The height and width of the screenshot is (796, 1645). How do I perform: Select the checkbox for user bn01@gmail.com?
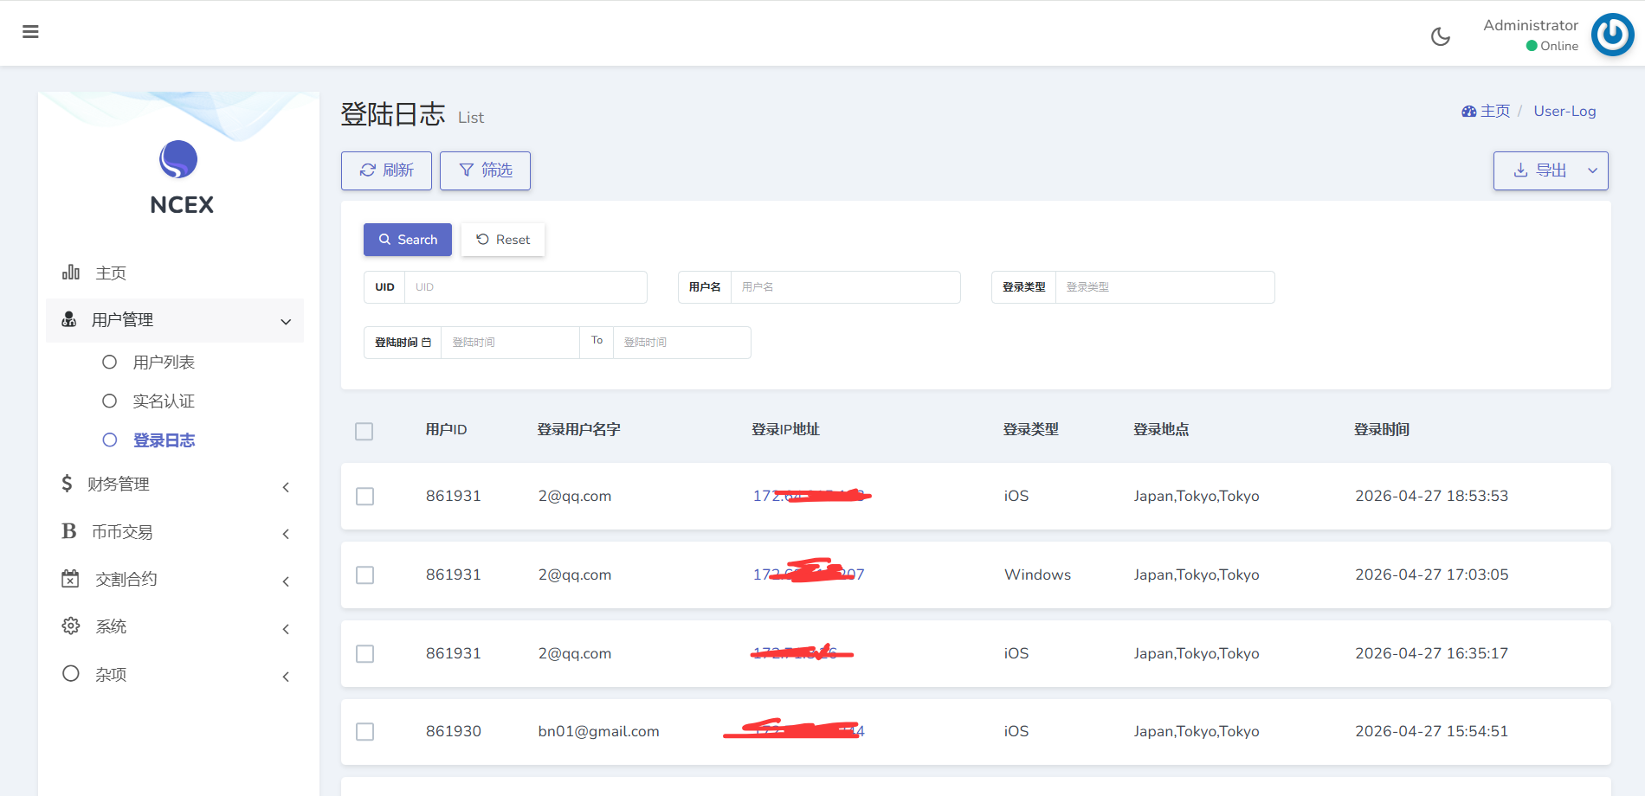pos(365,732)
